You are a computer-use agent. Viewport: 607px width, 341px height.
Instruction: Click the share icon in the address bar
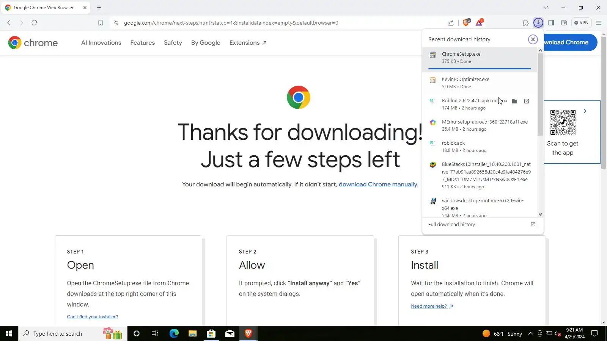(x=451, y=23)
